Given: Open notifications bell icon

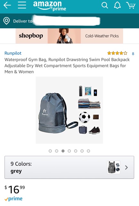Looking at the screenshot, I should pyautogui.click(x=117, y=5).
